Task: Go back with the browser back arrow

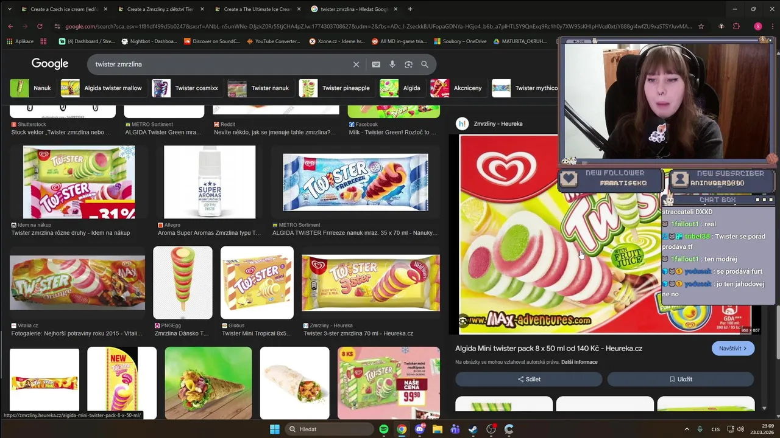Action: pos(10,26)
